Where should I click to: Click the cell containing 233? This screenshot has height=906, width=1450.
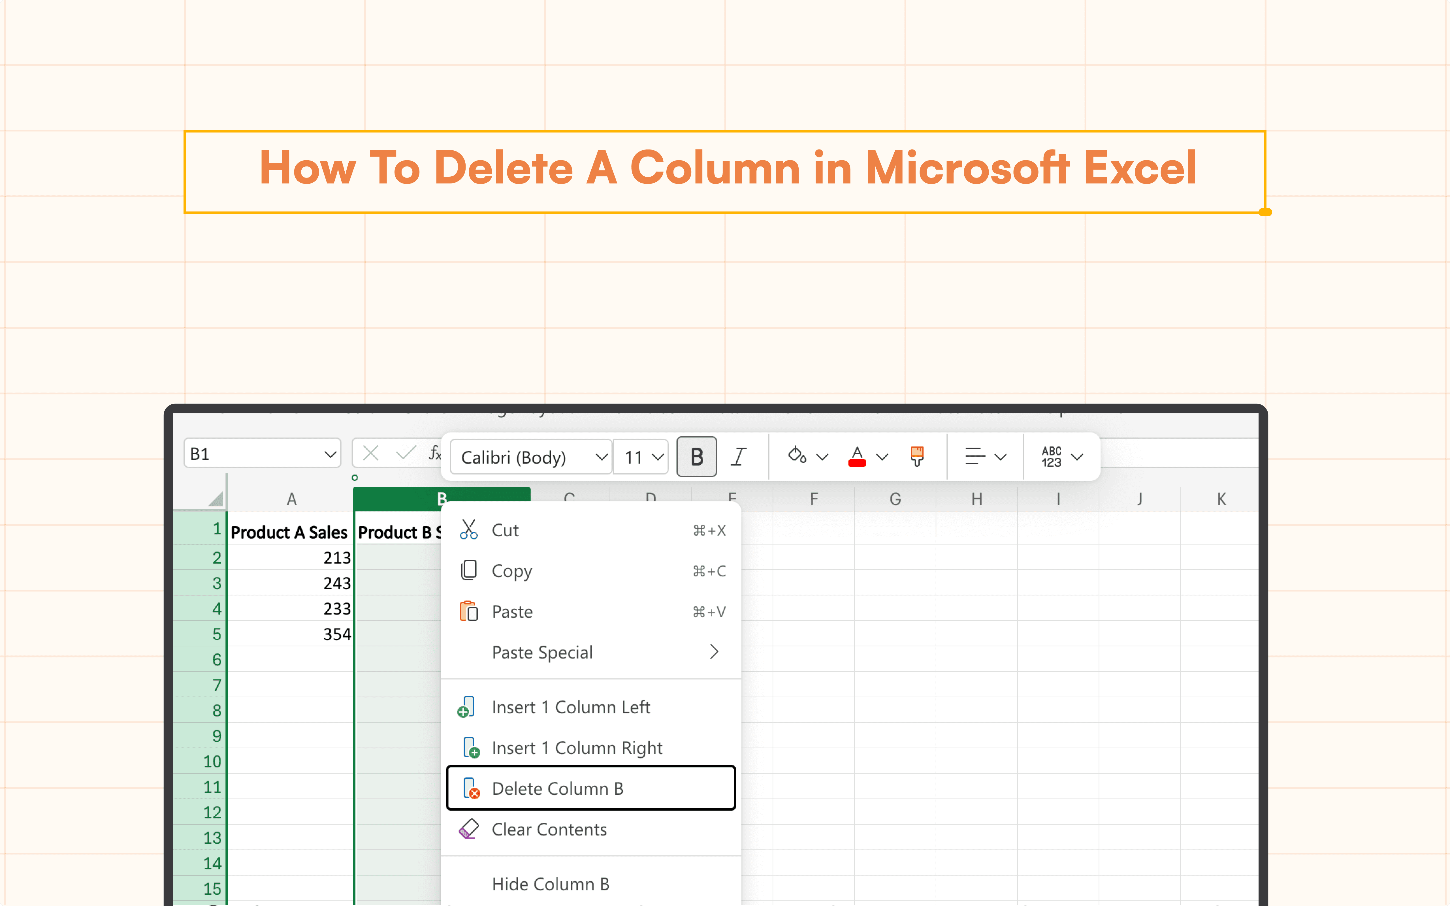(x=291, y=608)
